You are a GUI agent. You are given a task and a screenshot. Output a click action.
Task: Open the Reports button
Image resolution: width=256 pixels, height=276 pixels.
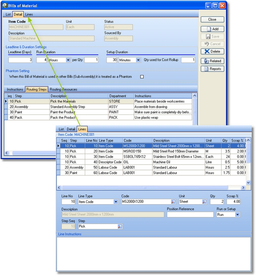[212, 69]
